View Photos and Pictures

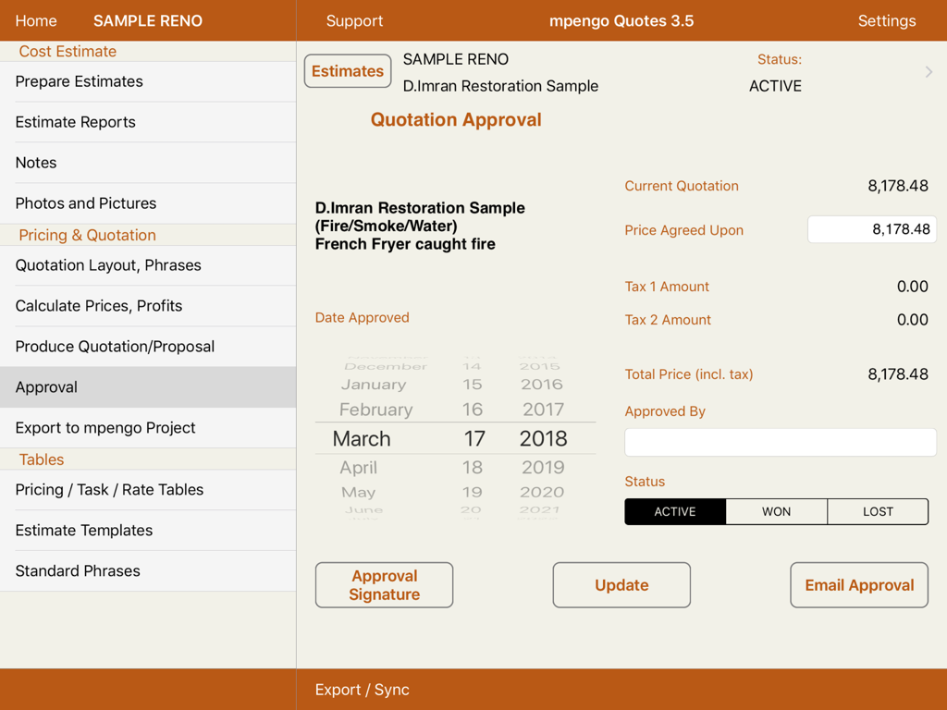point(85,203)
